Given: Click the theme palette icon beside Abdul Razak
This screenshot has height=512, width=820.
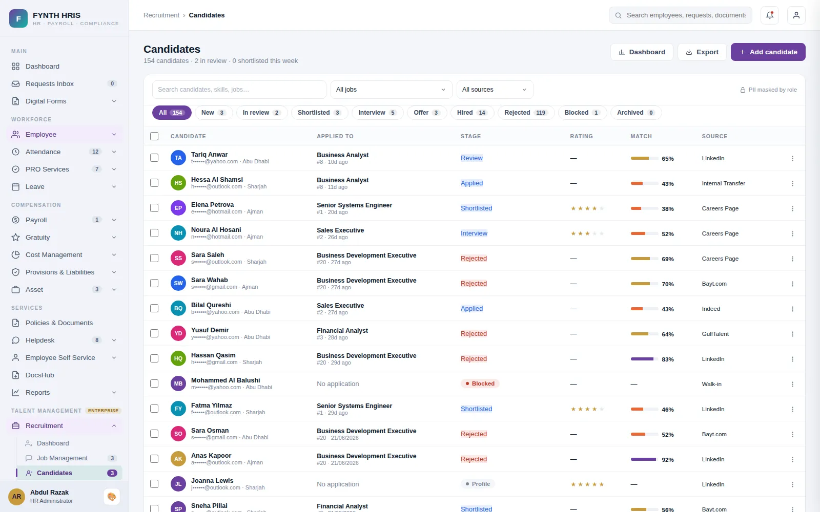Looking at the screenshot, I should [112, 497].
